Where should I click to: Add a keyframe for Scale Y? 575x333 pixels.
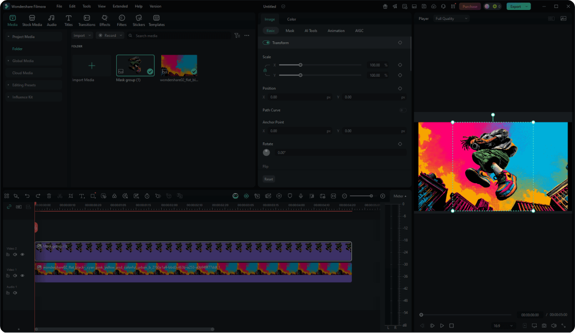click(x=400, y=75)
